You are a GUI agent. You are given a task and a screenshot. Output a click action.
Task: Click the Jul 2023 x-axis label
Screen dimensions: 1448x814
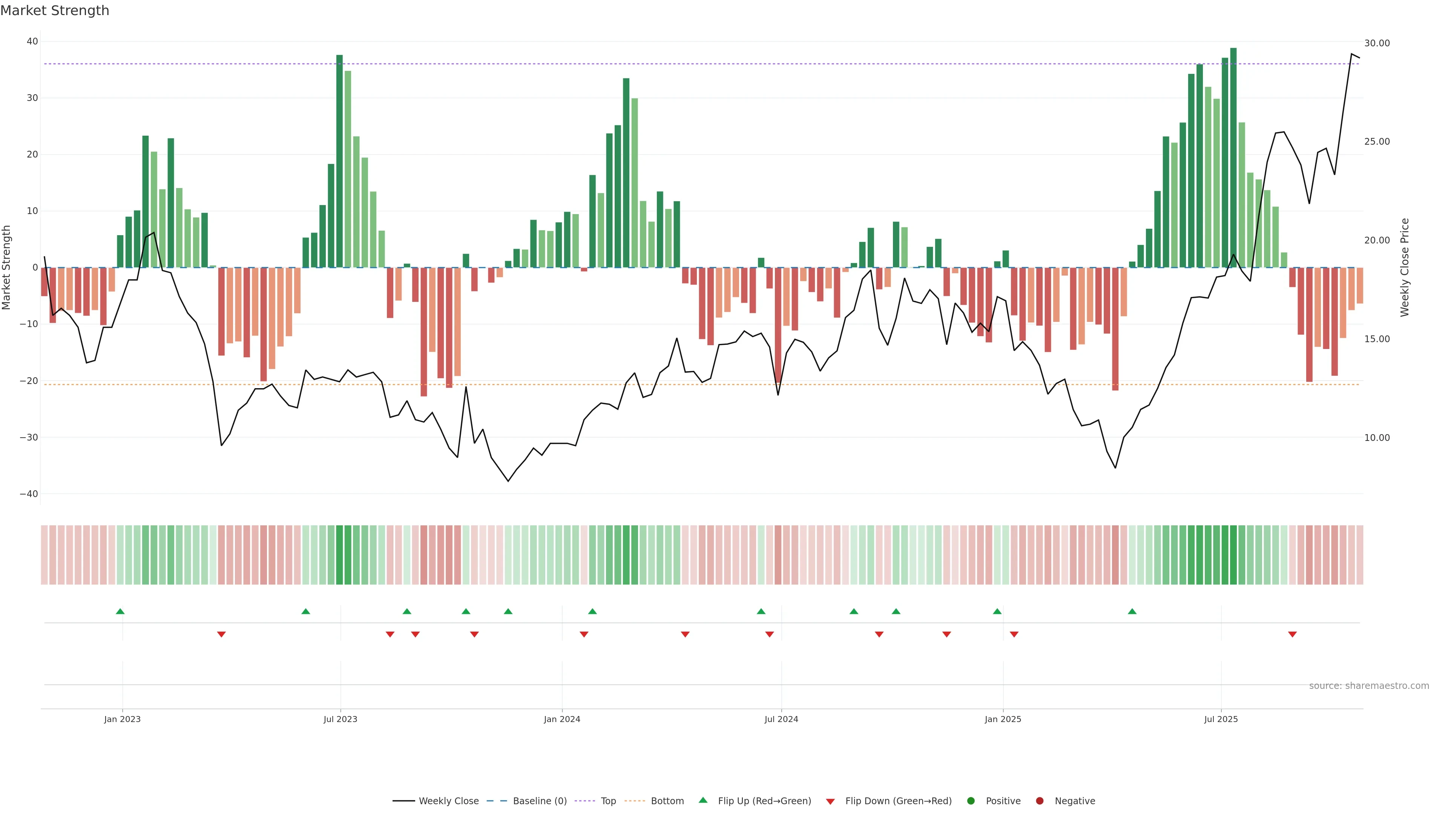340,719
